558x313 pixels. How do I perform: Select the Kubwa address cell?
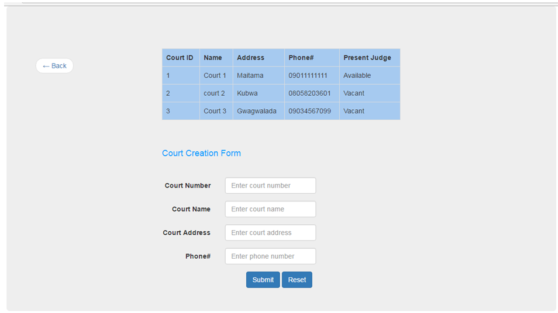click(x=247, y=93)
